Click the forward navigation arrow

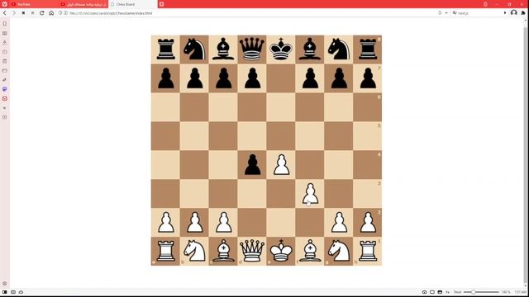point(14,13)
